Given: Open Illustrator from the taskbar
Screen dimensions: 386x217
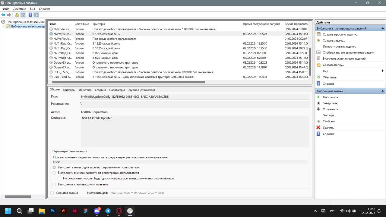Looking at the screenshot, I should click(64, 211).
